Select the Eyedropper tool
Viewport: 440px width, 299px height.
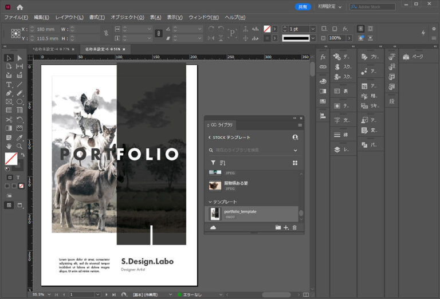tap(19, 137)
